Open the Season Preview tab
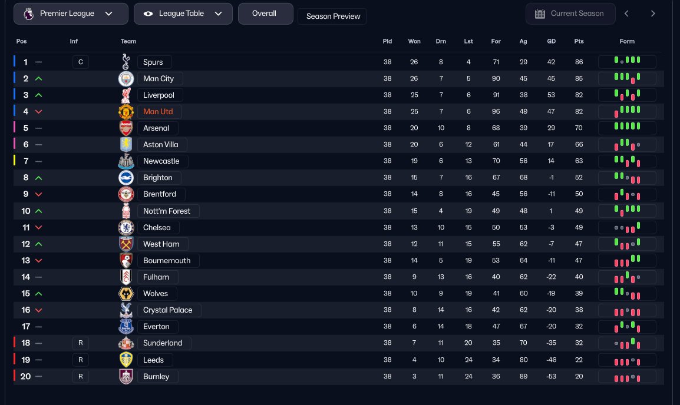Image resolution: width=680 pixels, height=405 pixels. pyautogui.click(x=334, y=16)
